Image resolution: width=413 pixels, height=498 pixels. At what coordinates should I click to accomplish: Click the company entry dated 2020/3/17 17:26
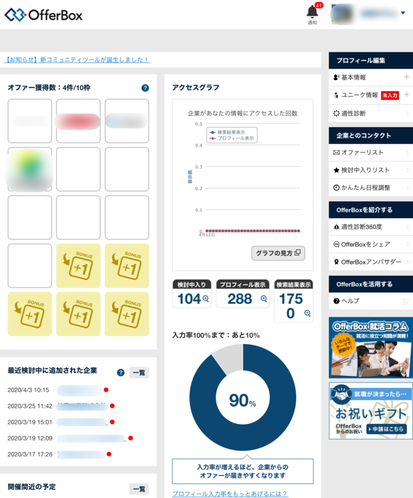[81, 454]
